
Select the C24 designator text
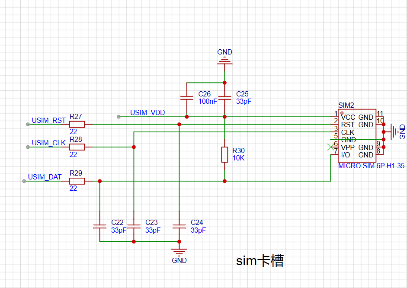pyautogui.click(x=197, y=222)
